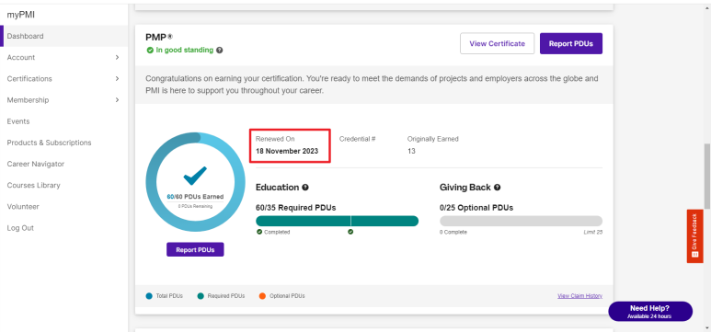Screen dimensions: 711x332
Task: Click Report PDUs below the progress ring
Action: click(x=195, y=249)
